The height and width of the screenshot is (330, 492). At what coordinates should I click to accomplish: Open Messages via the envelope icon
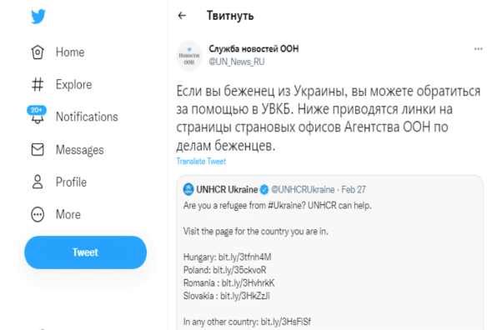click(38, 150)
